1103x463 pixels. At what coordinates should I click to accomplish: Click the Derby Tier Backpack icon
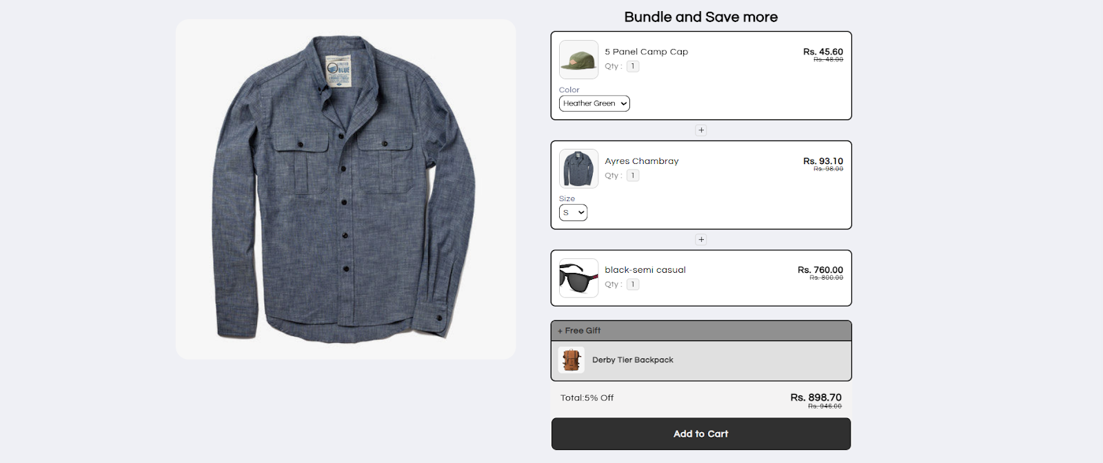(571, 360)
